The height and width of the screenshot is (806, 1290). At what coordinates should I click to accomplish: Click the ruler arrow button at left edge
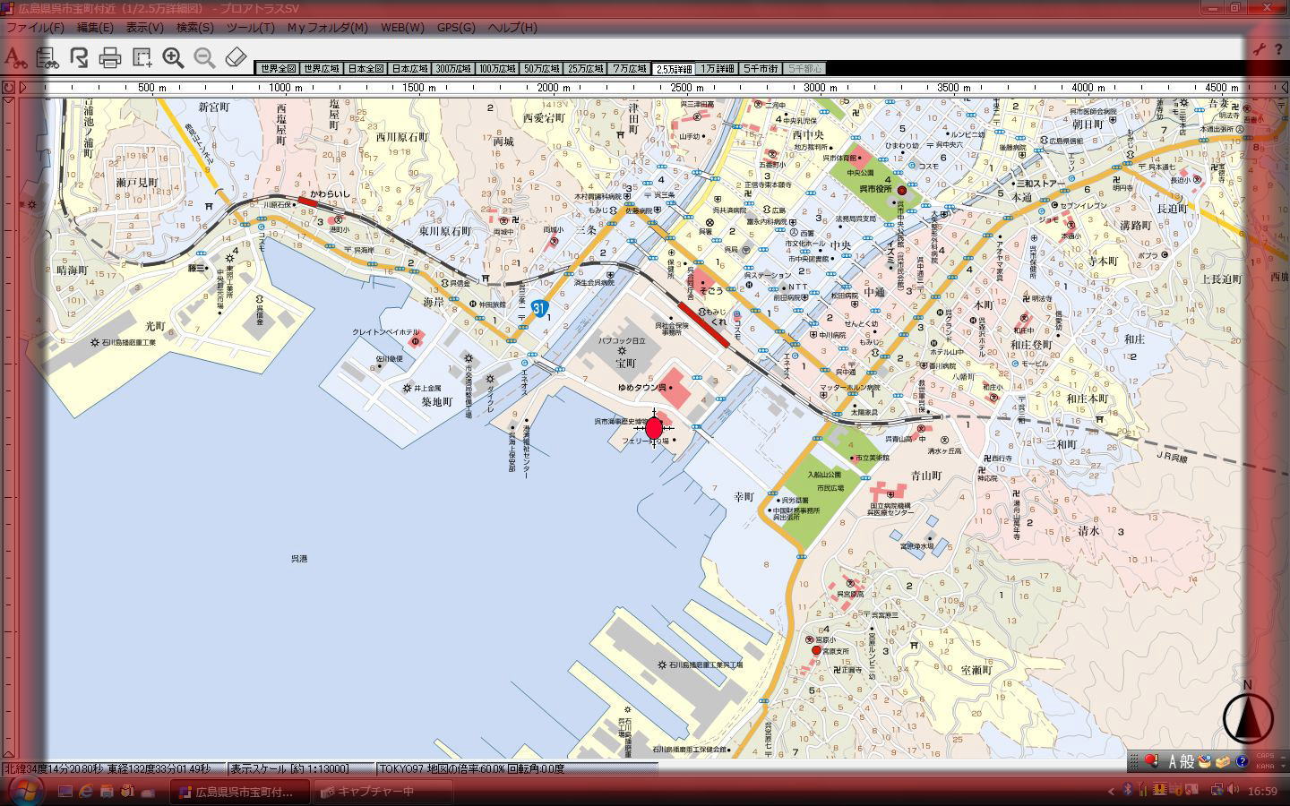pyautogui.click(x=23, y=88)
